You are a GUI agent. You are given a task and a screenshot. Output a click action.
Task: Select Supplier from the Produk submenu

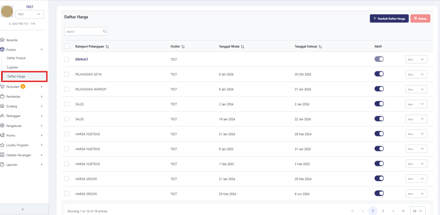click(x=12, y=67)
